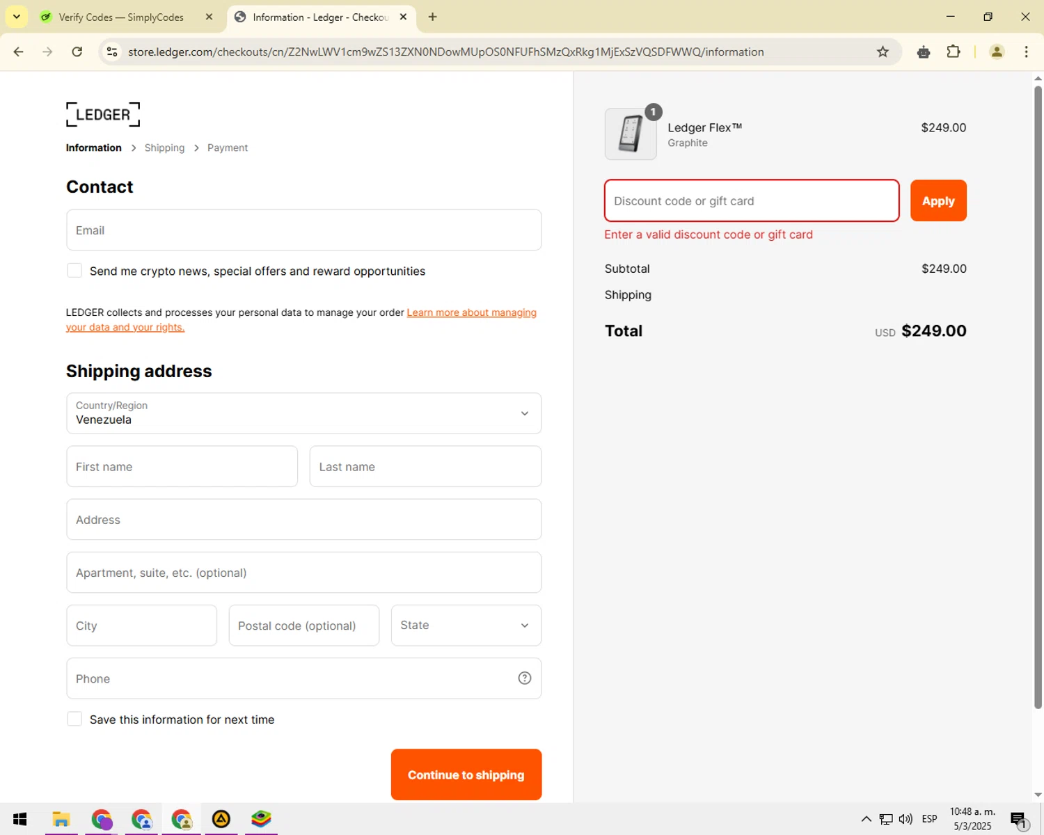The height and width of the screenshot is (835, 1044).
Task: Focus the First name field
Action: click(182, 466)
